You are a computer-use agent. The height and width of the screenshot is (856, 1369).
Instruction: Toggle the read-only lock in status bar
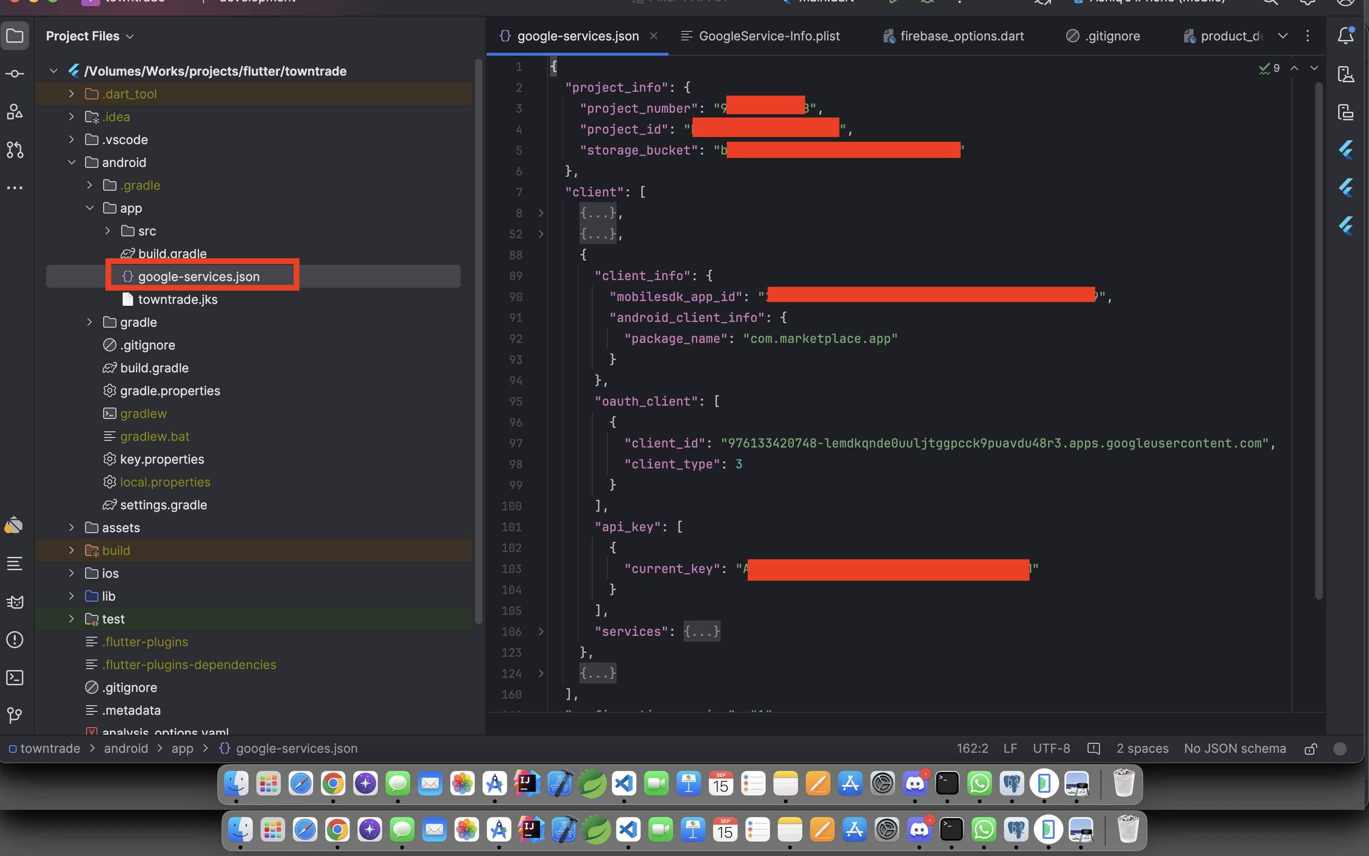[x=1311, y=749]
